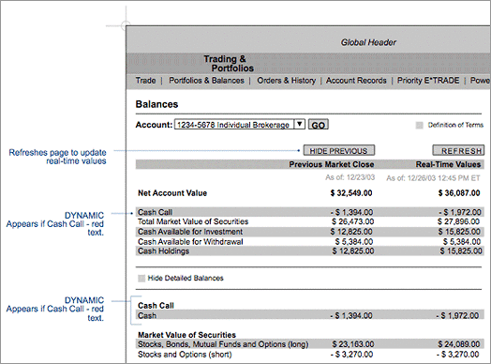Viewport: 491px width, 364px height.
Task: Open Priority E*TRADE navigation item
Action: 428,81
